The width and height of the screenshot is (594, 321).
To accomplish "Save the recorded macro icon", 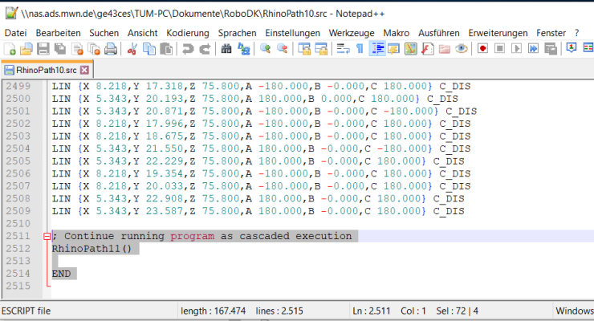I will 551,48.
